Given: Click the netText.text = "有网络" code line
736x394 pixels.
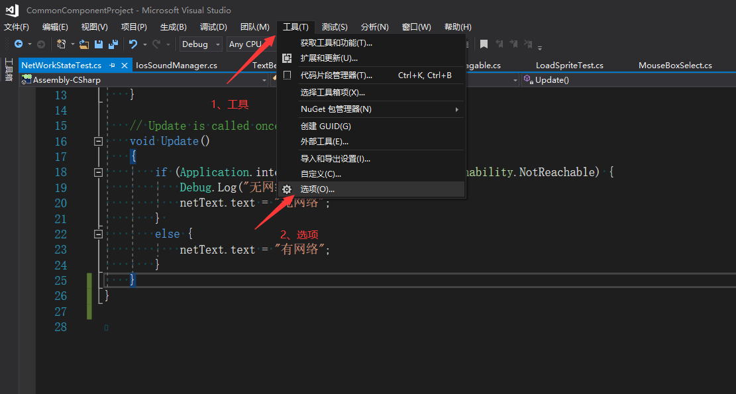Looking at the screenshot, I should [x=255, y=250].
